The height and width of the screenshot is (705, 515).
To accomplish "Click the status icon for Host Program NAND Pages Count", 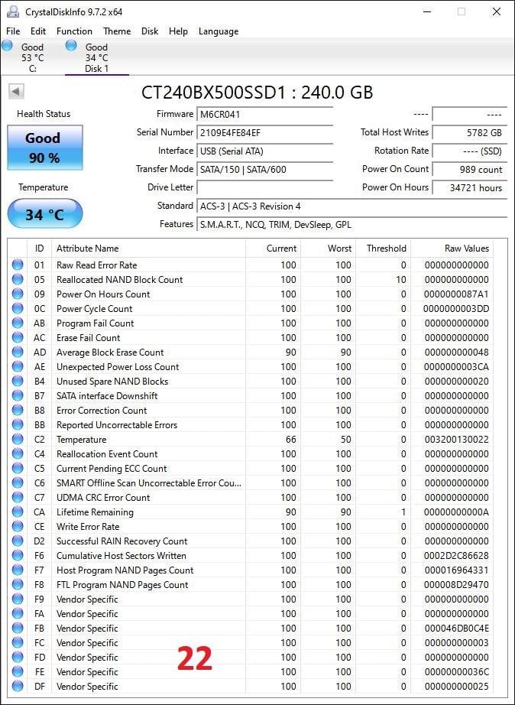I will click(18, 570).
